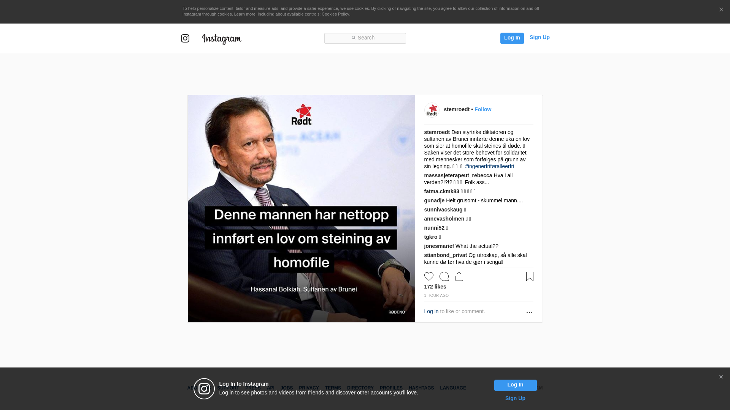The height and width of the screenshot is (410, 730).
Task: Like the post with heart icon
Action: click(x=429, y=276)
